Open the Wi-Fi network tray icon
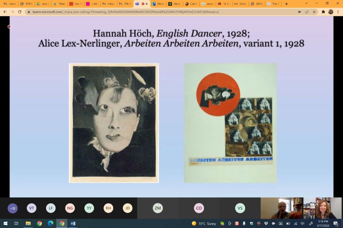The width and height of the screenshot is (343, 228). pyautogui.click(x=295, y=223)
